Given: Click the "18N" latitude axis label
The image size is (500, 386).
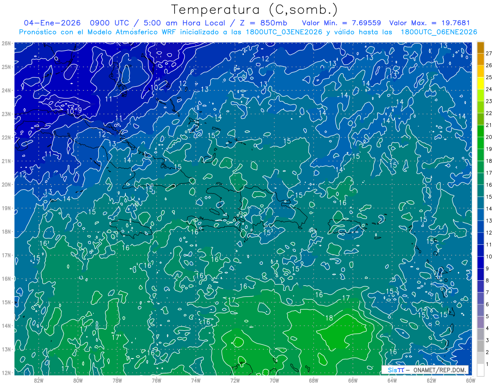Looking at the screenshot, I should 6,232.
